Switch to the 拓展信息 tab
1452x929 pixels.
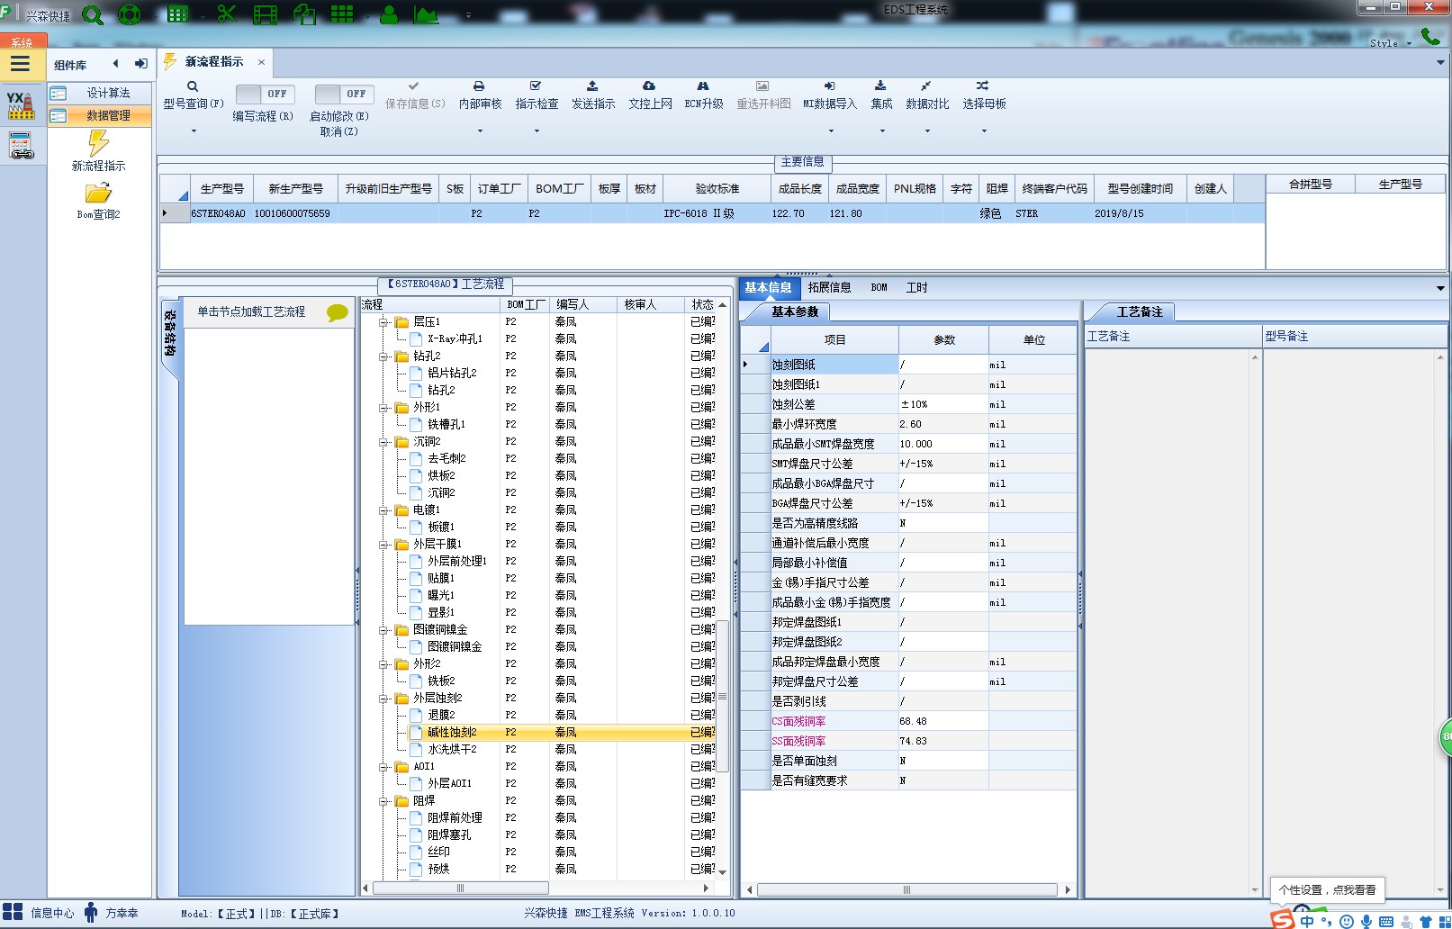829,288
